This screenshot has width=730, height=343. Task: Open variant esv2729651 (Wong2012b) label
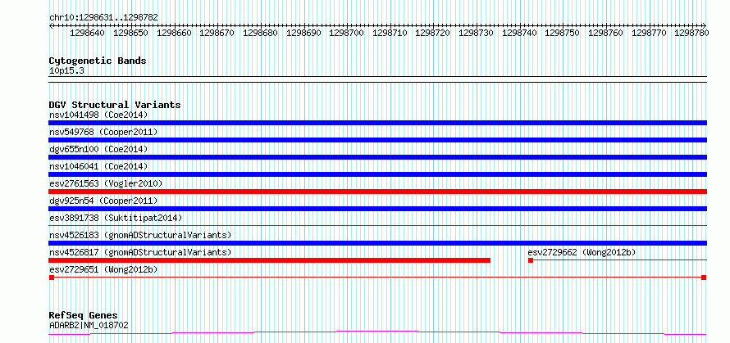(x=103, y=269)
